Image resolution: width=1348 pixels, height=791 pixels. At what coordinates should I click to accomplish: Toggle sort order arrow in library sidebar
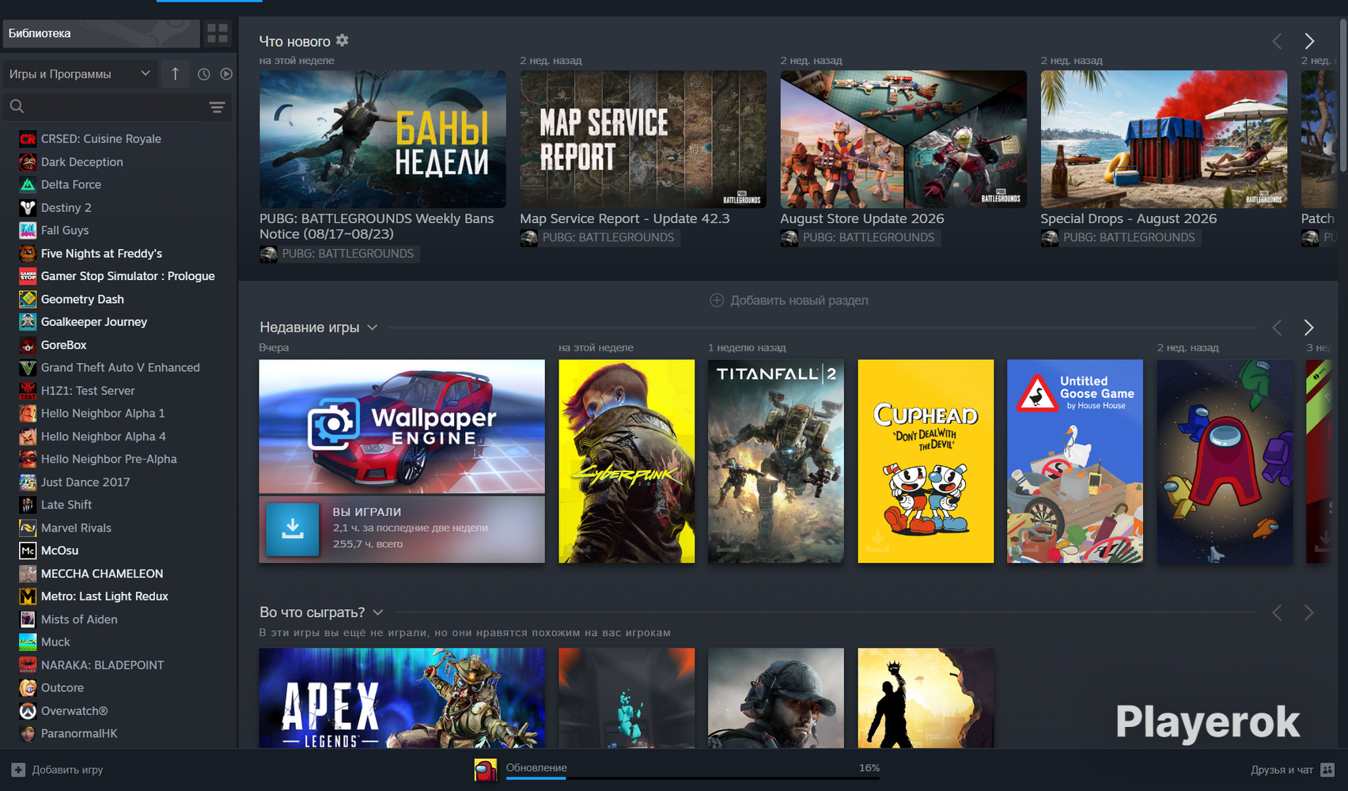click(x=175, y=74)
